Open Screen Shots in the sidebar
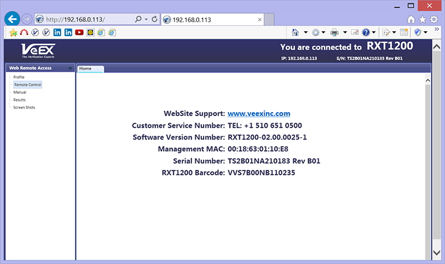Screen dimensions: 445x264 point(24,108)
